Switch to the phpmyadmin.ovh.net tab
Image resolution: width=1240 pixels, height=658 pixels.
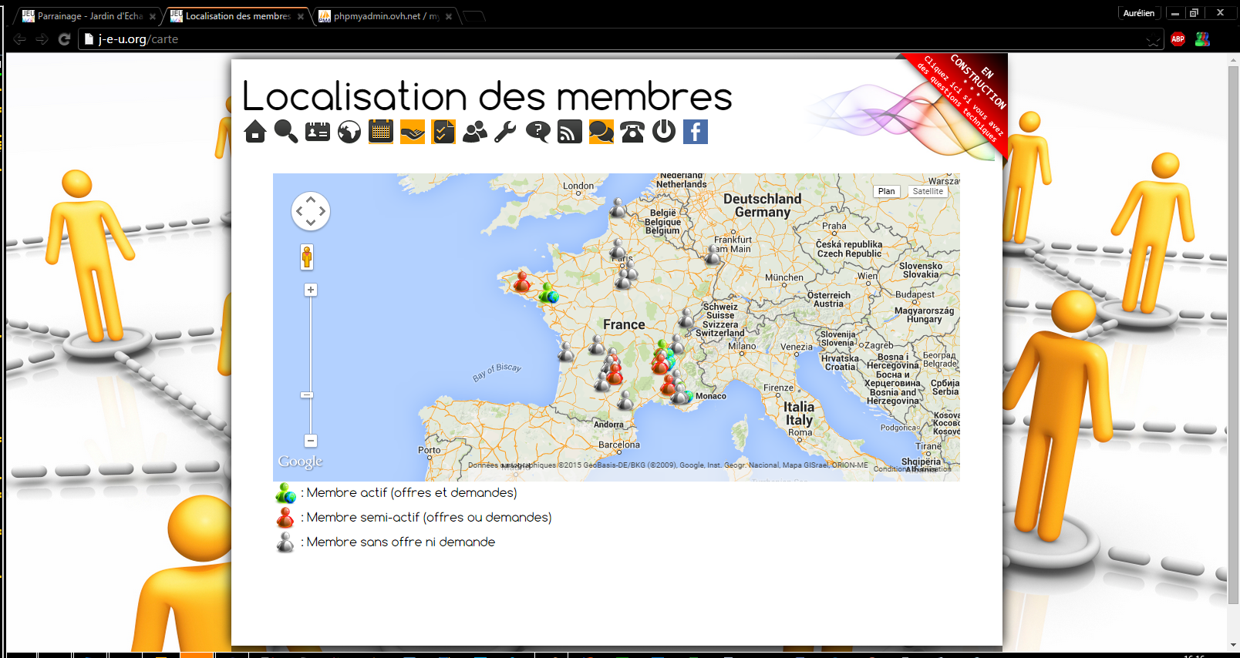(386, 16)
